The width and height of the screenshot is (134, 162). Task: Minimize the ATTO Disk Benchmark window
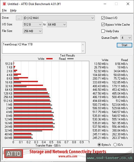click(105, 4)
